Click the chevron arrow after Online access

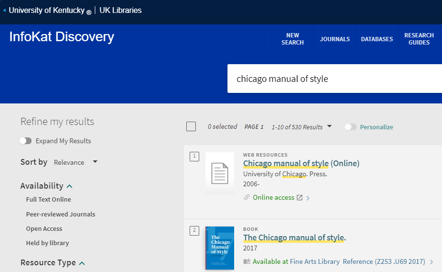tap(308, 198)
